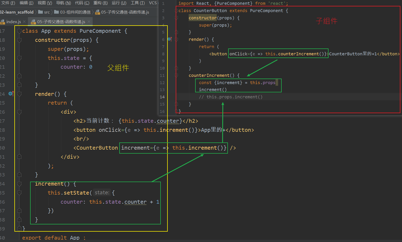402x242 pixels.
Task: Open the 工具 (T) menu
Action: (x=138, y=3)
